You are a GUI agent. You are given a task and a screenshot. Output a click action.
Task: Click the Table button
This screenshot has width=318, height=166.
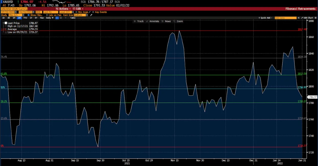73,18
